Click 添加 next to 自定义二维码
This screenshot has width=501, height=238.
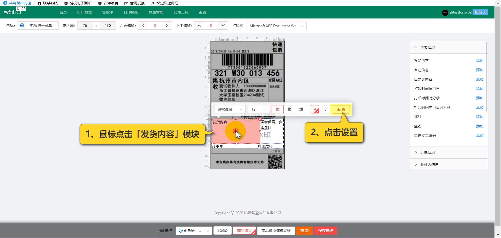pos(480,136)
